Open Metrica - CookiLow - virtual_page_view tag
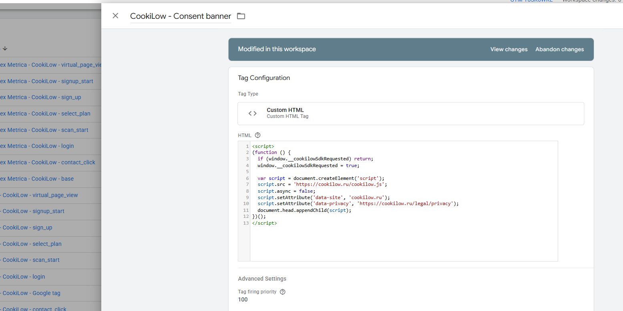The image size is (623, 311). 51,65
